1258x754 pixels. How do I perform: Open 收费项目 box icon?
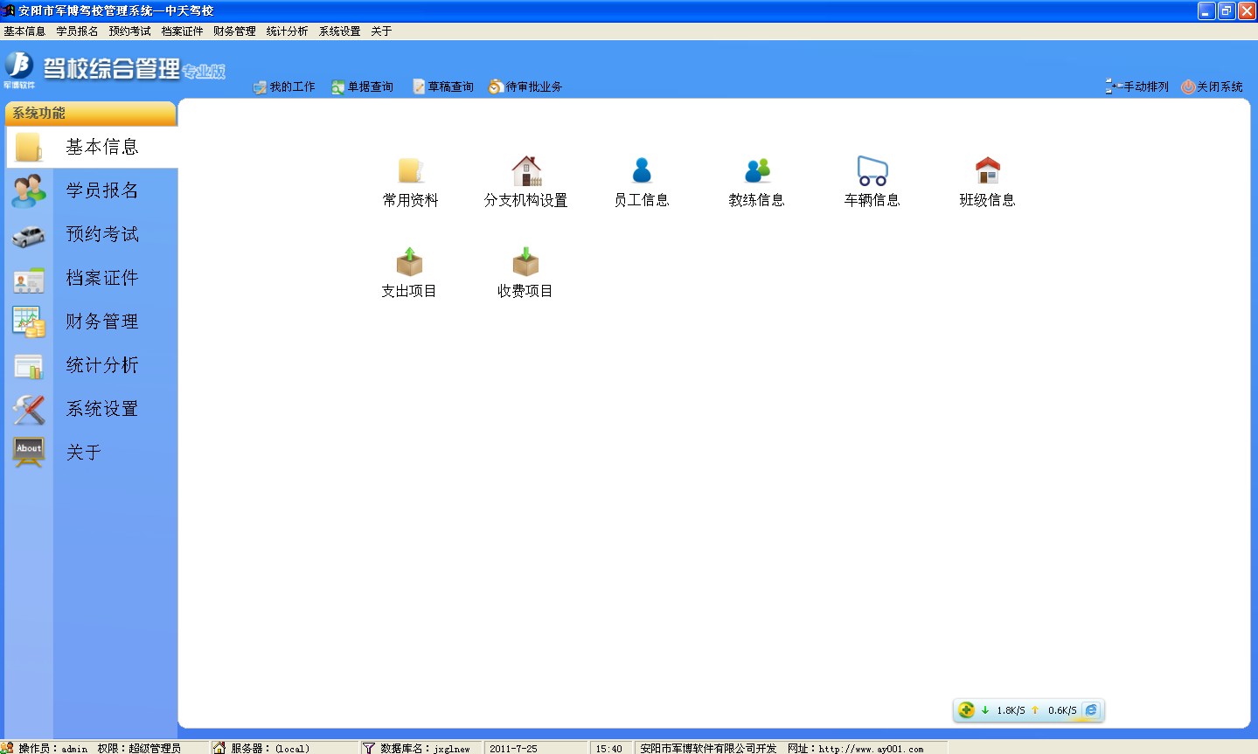tap(525, 261)
